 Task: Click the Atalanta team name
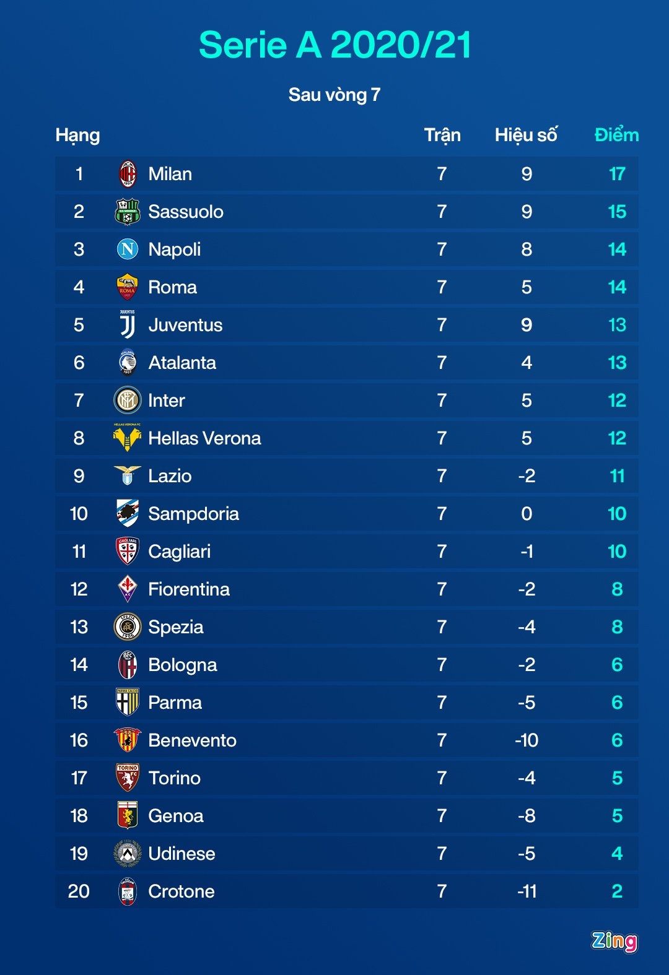pyautogui.click(x=182, y=363)
